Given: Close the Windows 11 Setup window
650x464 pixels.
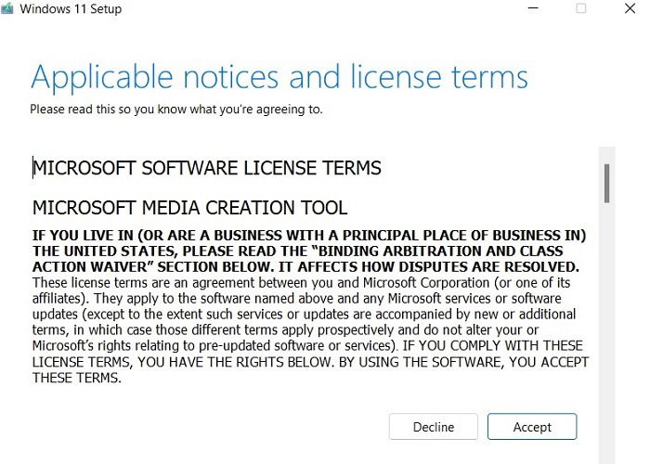Looking at the screenshot, I should 630,8.
